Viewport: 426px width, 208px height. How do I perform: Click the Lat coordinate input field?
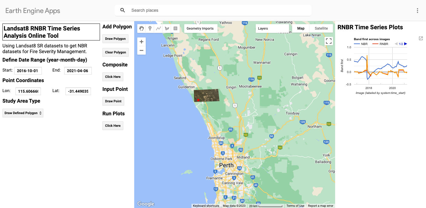pyautogui.click(x=78, y=91)
